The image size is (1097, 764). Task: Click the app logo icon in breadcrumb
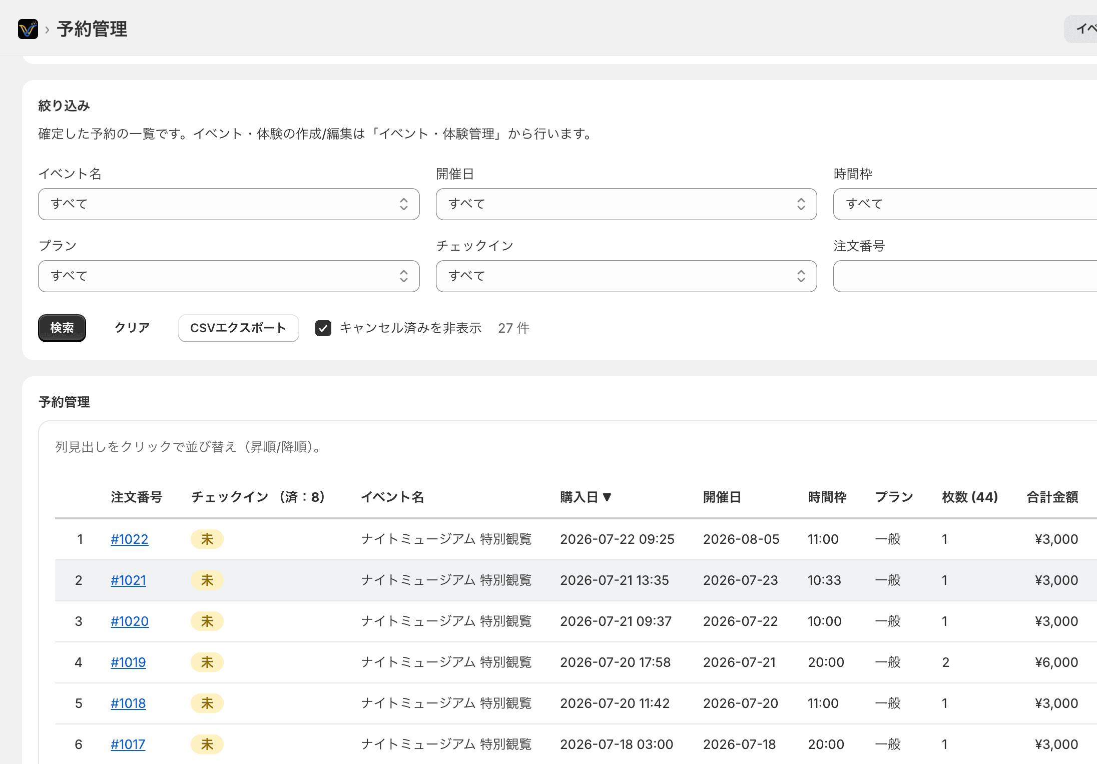28,29
